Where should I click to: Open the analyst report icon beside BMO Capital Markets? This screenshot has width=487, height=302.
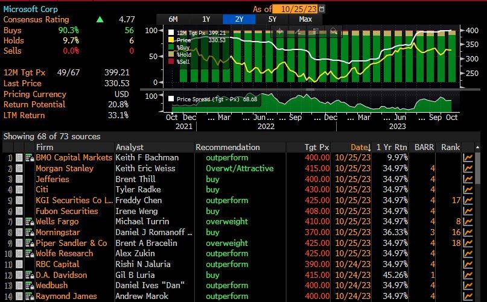coord(30,158)
